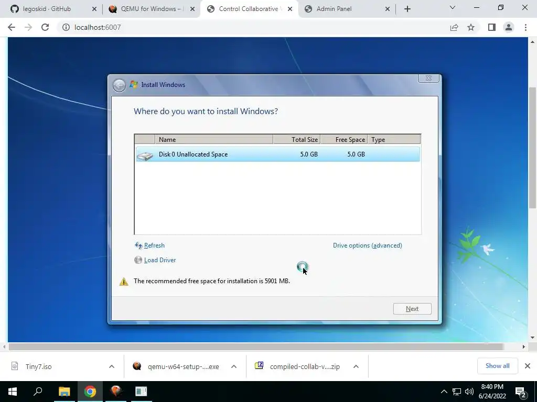Reload the localhost page
Image resolution: width=537 pixels, height=402 pixels.
coord(45,27)
